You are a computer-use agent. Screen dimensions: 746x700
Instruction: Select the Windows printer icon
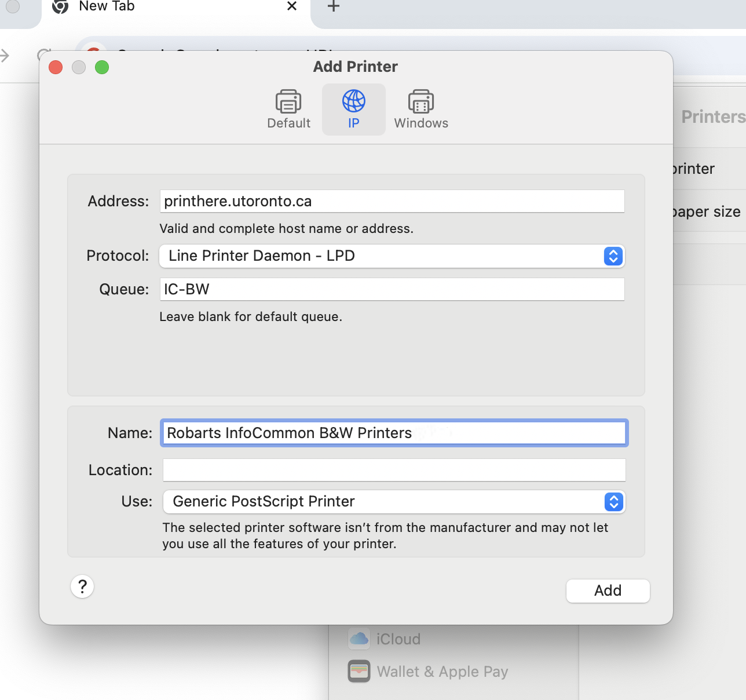pos(421,102)
